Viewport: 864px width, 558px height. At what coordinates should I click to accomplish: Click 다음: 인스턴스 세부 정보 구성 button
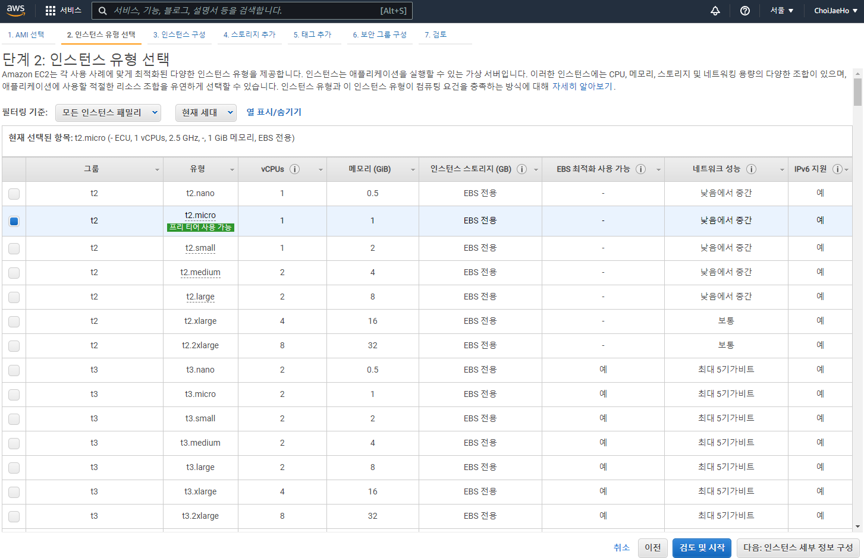(798, 548)
